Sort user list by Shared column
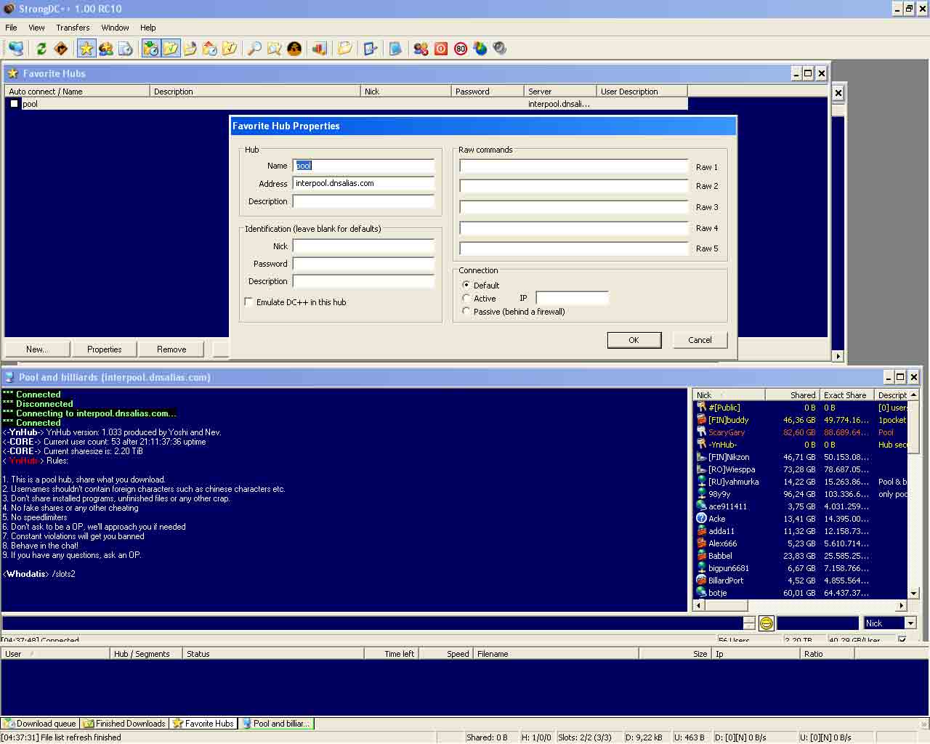 pyautogui.click(x=792, y=395)
